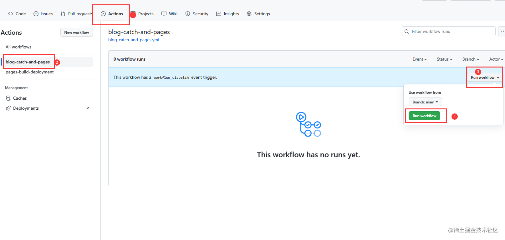Click the Management section label
Screen dimensions: 505x240
16,88
